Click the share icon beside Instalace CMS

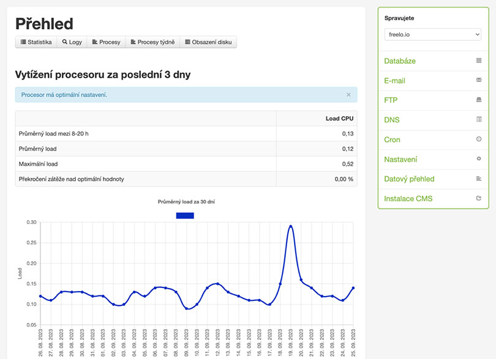click(479, 198)
